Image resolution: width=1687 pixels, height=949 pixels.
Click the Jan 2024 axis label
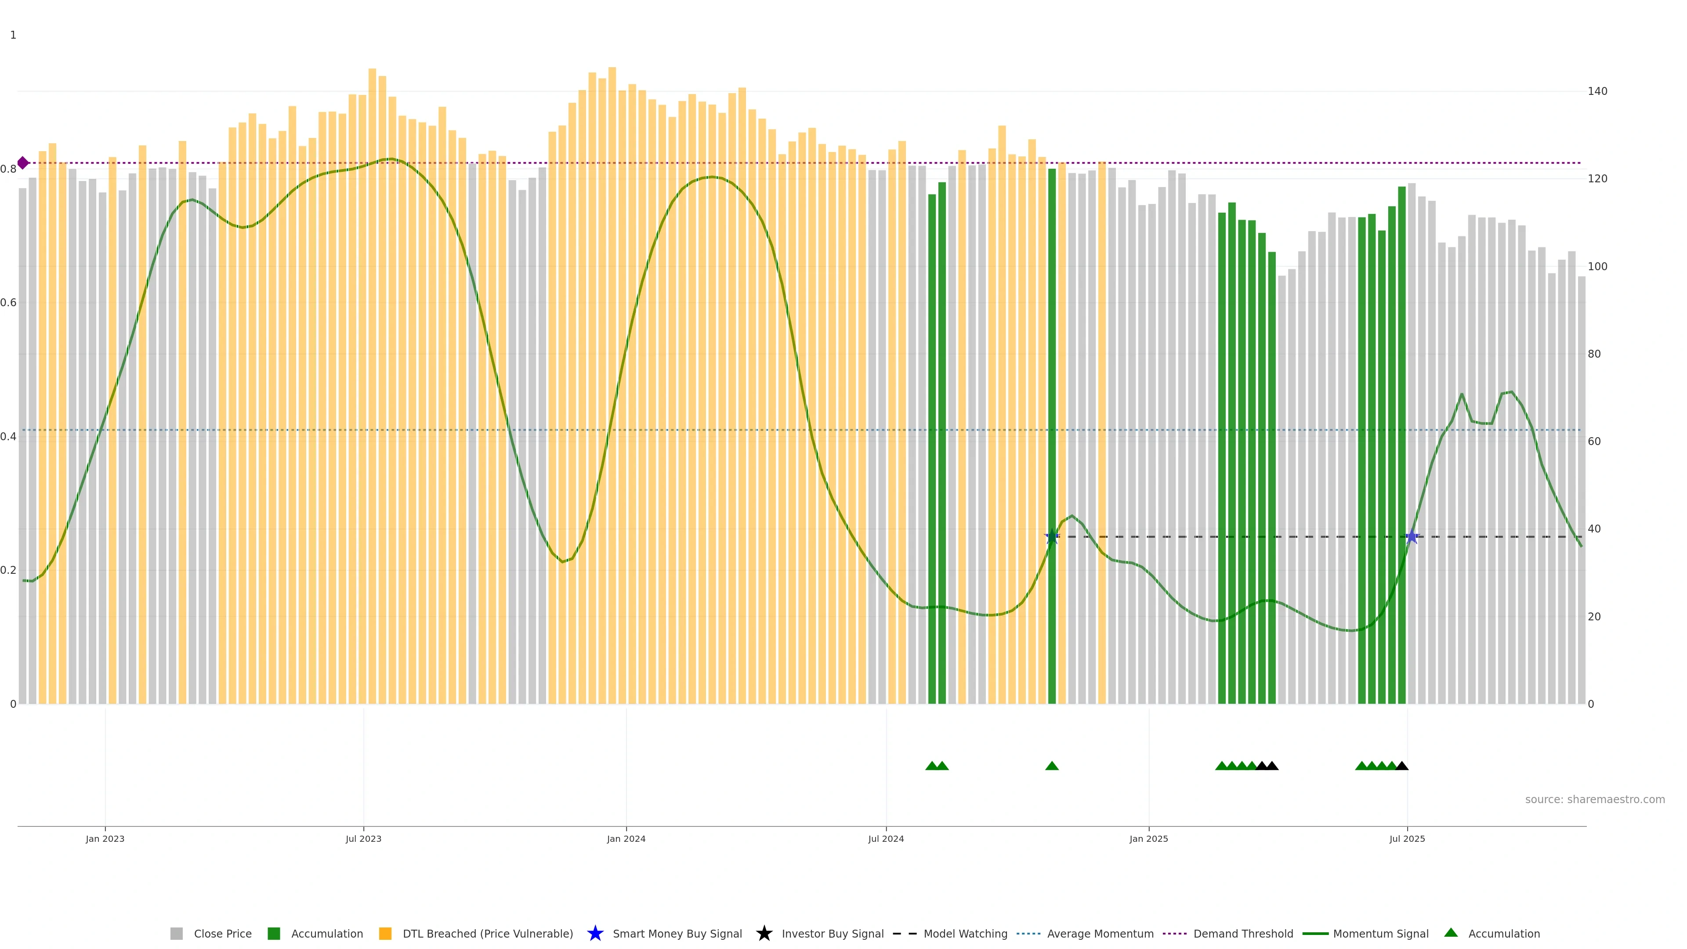[x=626, y=839]
